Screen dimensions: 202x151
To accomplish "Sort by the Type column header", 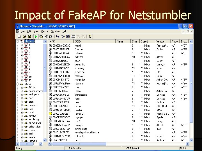I will point(175,41).
